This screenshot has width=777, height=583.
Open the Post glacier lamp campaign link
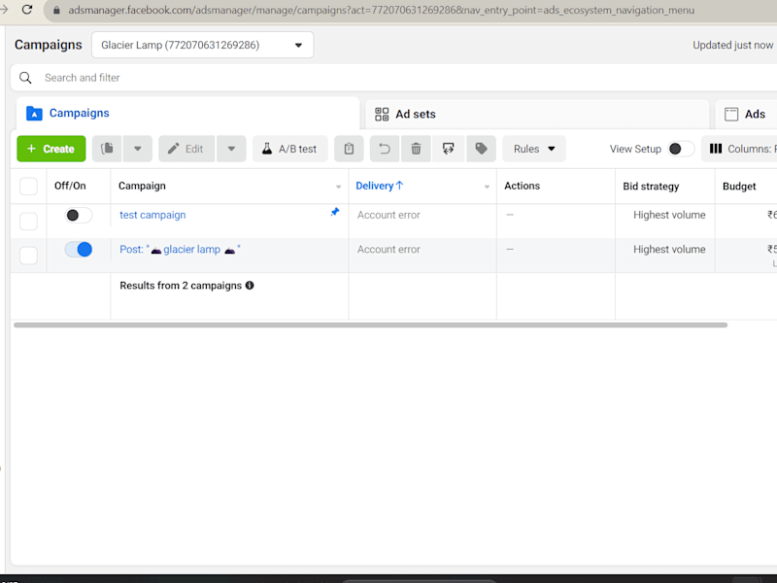(180, 250)
